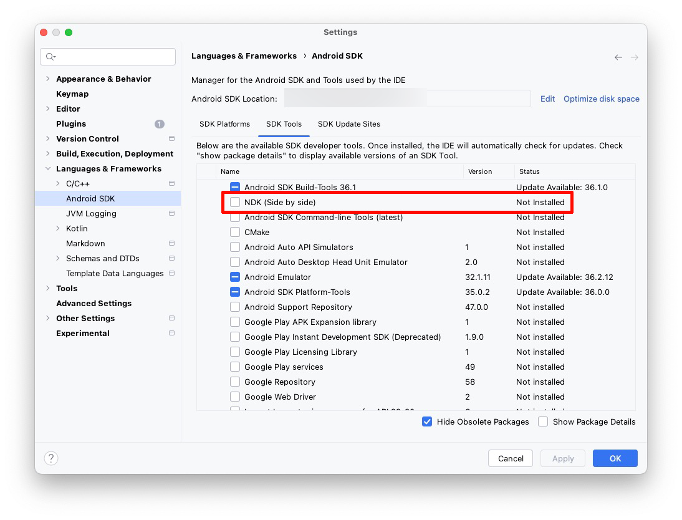Click the project-level icon next to Markdown
682x520 pixels.
point(172,244)
